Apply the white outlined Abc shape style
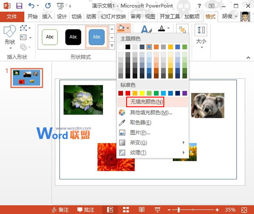254x214 pixels. coord(50,37)
